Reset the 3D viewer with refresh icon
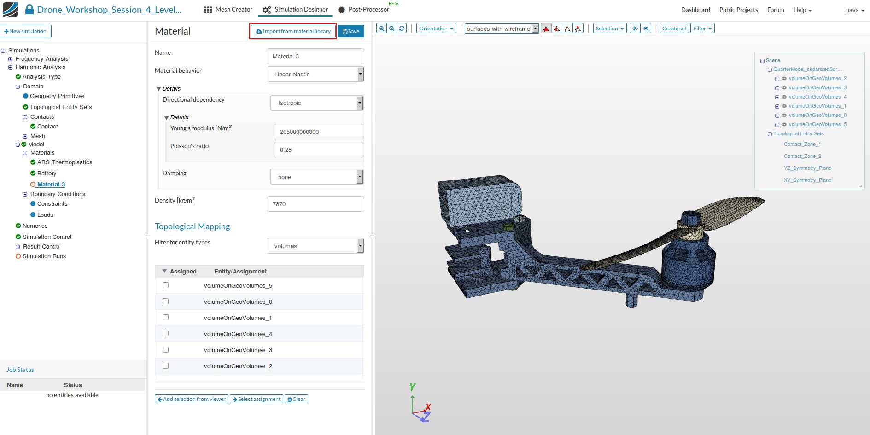This screenshot has height=435, width=870. [402, 29]
